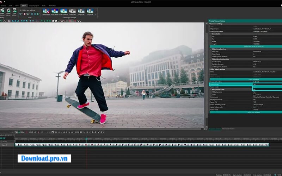Apply the Auto levels quick style
This screenshot has width=282, height=176.
pos(55,12)
